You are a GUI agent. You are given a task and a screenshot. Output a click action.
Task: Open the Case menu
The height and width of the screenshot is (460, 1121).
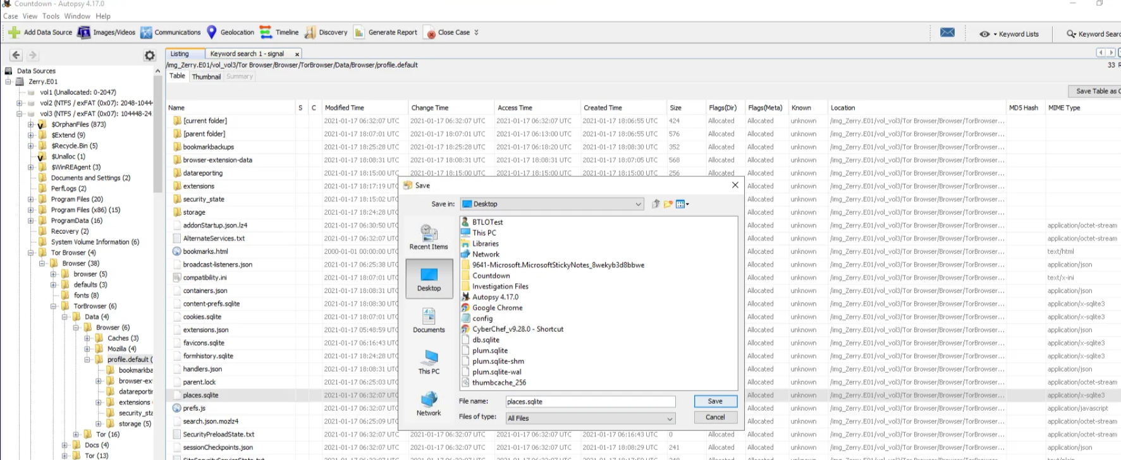click(10, 16)
